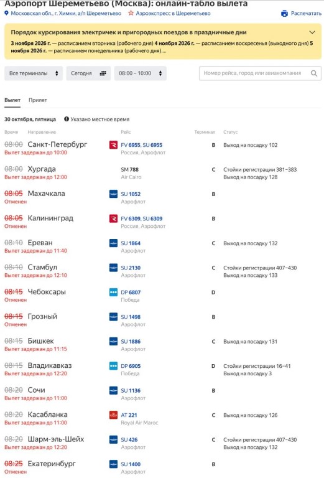Open the Сегодня date picker
Screen dimensions: 324x478
click(88, 73)
